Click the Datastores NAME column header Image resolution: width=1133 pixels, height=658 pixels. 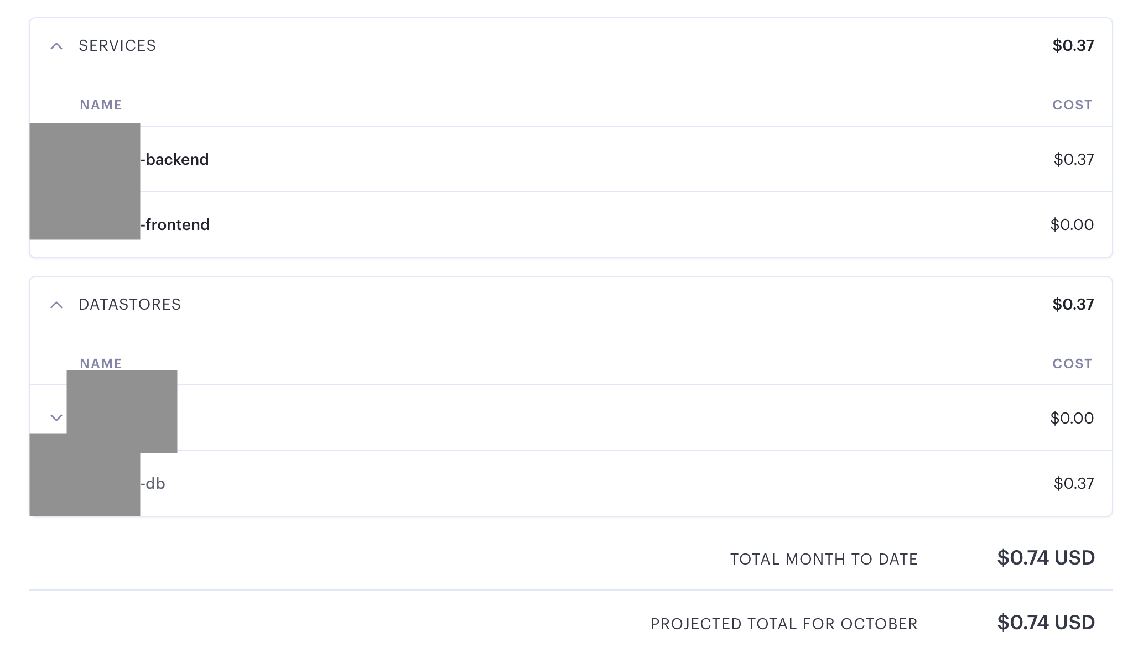pos(101,364)
